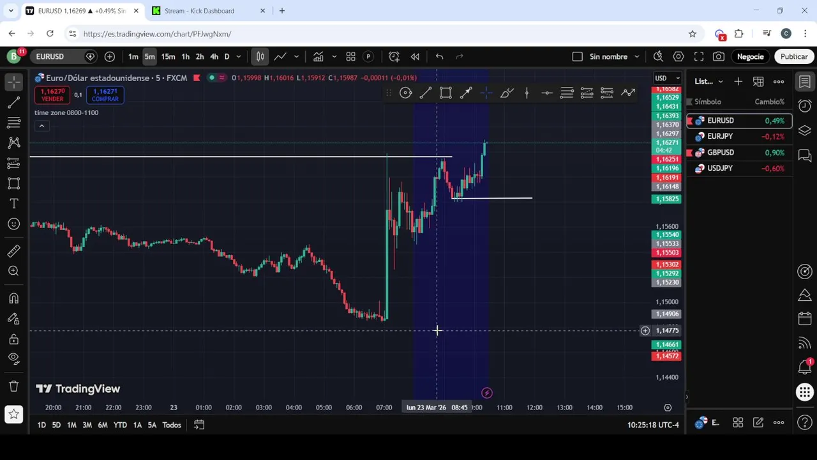Delete drawings with trash icon
The image size is (817, 460).
point(13,386)
